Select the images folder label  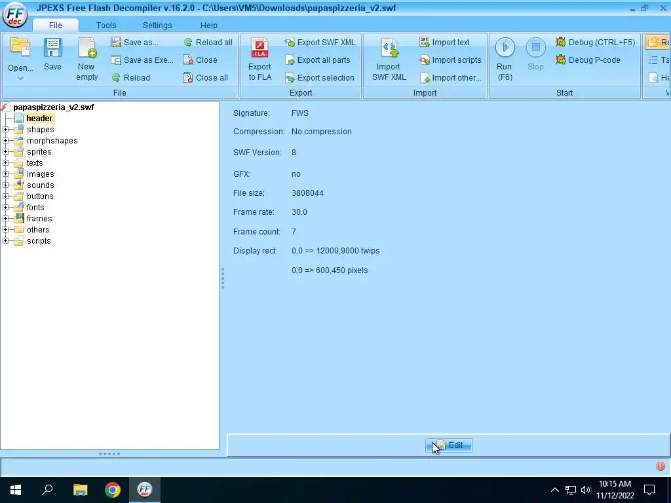coord(40,174)
